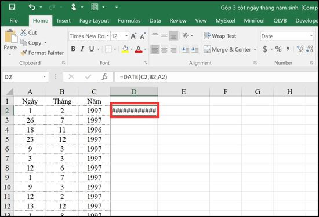Apply Comma style number format
319x217 pixels.
pyautogui.click(x=288, y=49)
